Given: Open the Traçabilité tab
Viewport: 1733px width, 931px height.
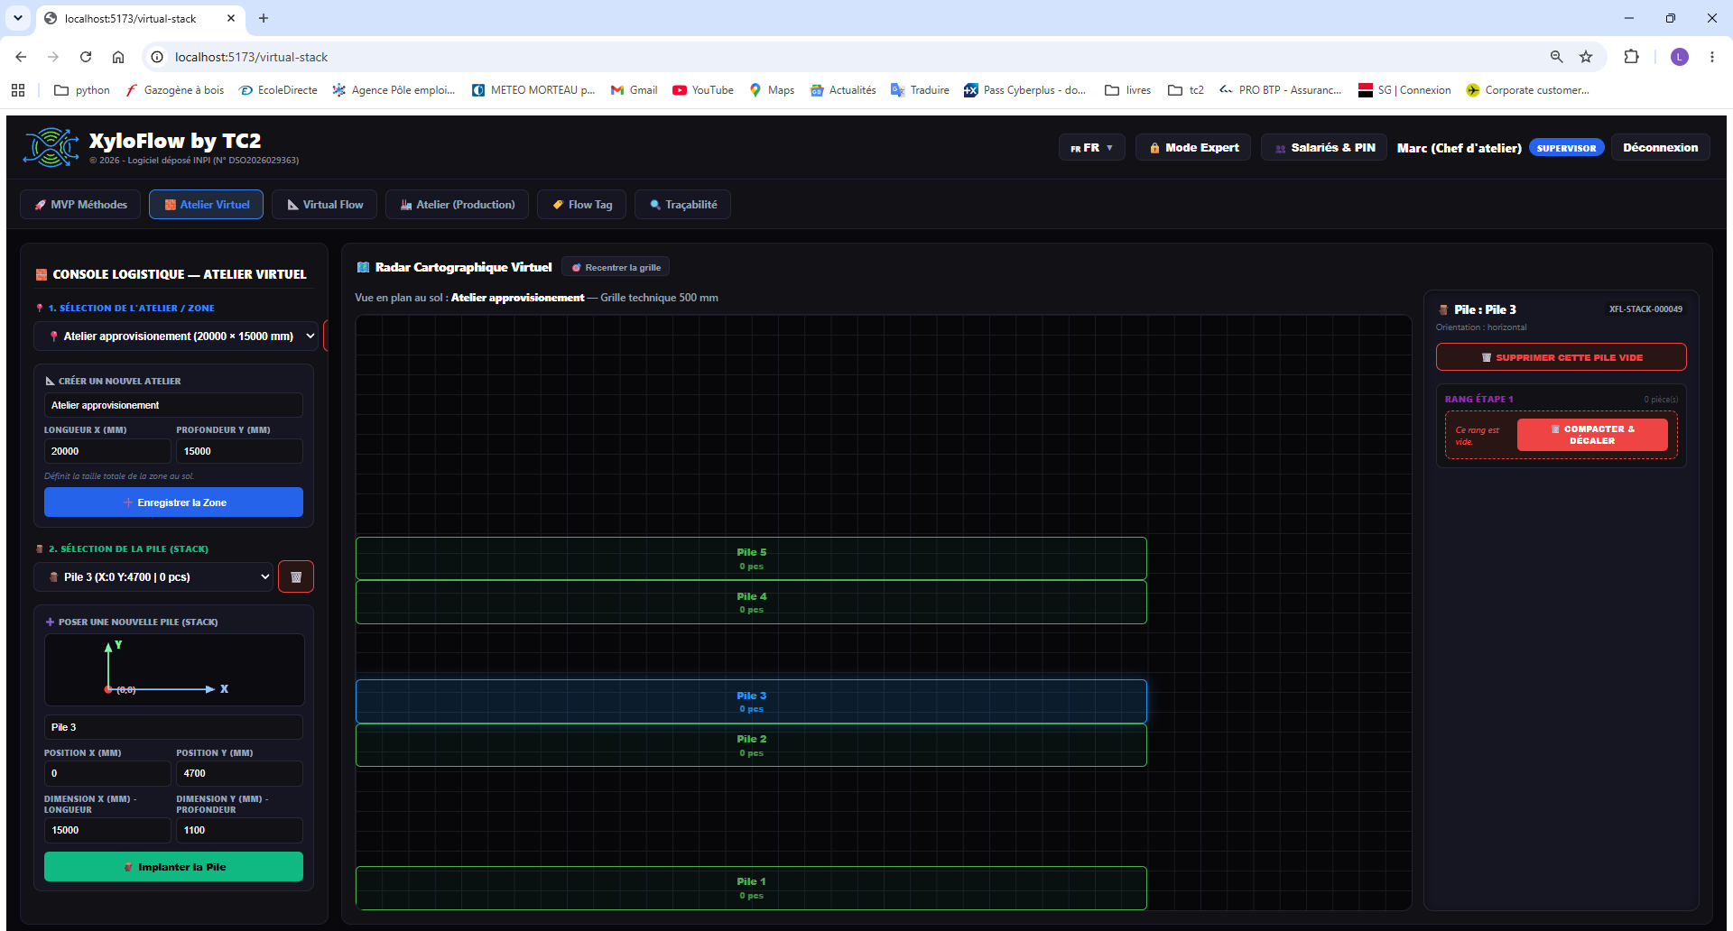Looking at the screenshot, I should 683,205.
